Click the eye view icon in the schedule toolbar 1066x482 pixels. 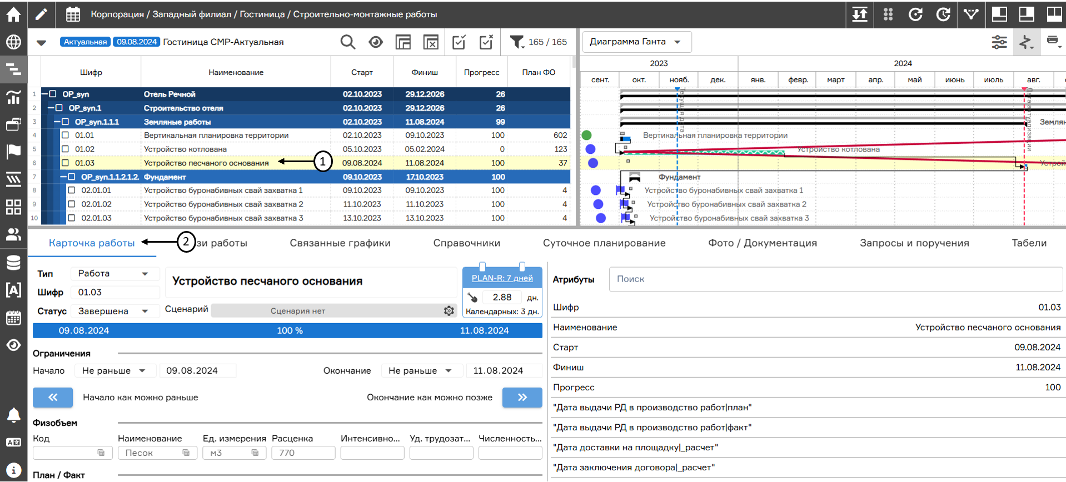click(x=376, y=42)
